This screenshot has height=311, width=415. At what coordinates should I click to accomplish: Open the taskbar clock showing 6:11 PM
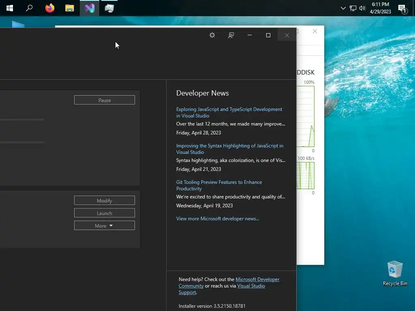coord(380,8)
